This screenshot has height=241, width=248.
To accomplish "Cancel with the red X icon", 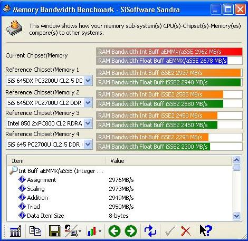I will point(186,231).
